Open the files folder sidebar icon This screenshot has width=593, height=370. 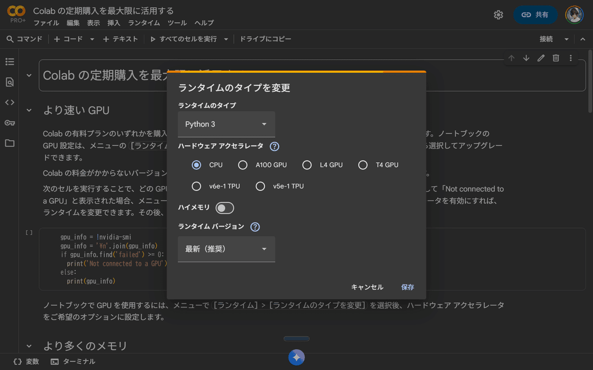pyautogui.click(x=10, y=143)
